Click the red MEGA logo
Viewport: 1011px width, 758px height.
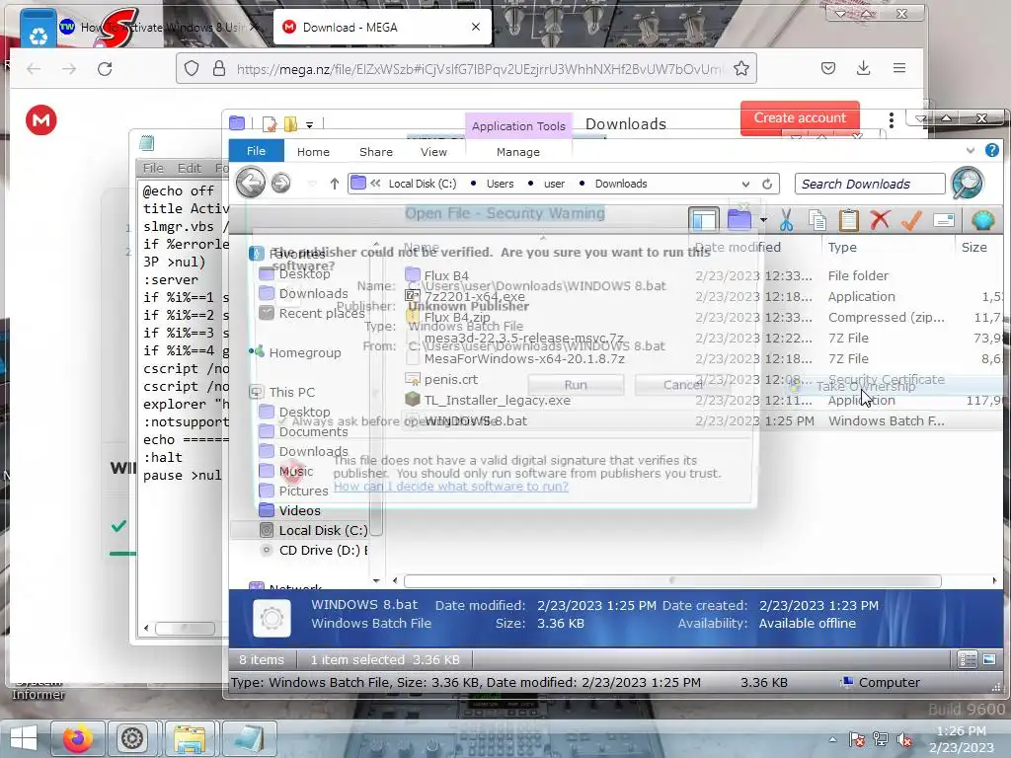point(41,119)
